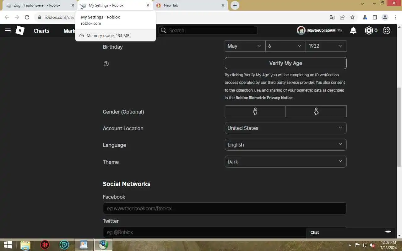The image size is (402, 251).
Task: Open the birthday month dropdown showing May
Action: point(245,46)
